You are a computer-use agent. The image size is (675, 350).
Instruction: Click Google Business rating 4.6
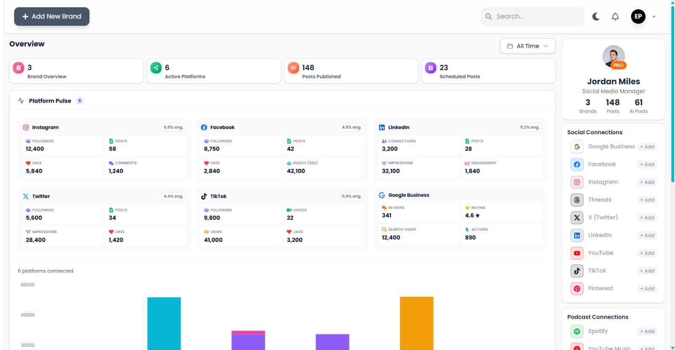472,215
